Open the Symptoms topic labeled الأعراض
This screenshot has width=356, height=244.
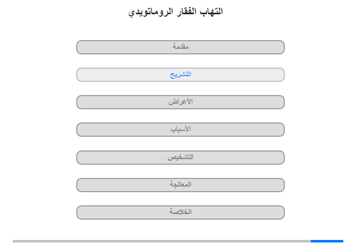pos(181,102)
